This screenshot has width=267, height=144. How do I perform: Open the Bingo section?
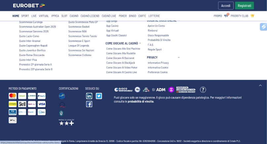pos(133,16)
